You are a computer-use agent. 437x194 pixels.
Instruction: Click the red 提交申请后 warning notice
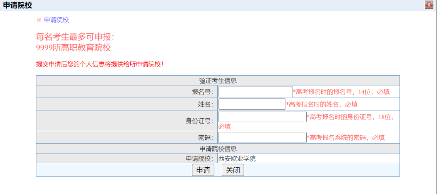(100, 64)
